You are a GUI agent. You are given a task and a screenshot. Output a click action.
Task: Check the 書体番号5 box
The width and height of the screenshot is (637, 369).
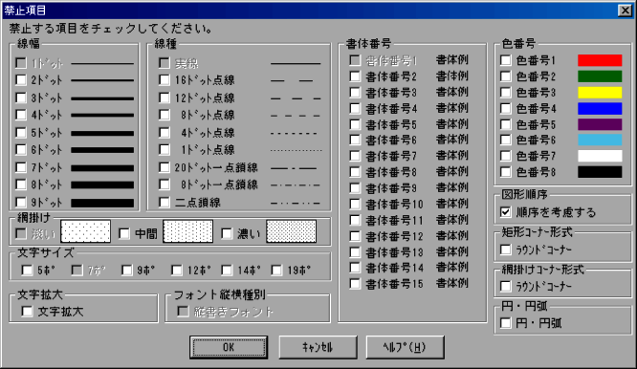click(355, 124)
